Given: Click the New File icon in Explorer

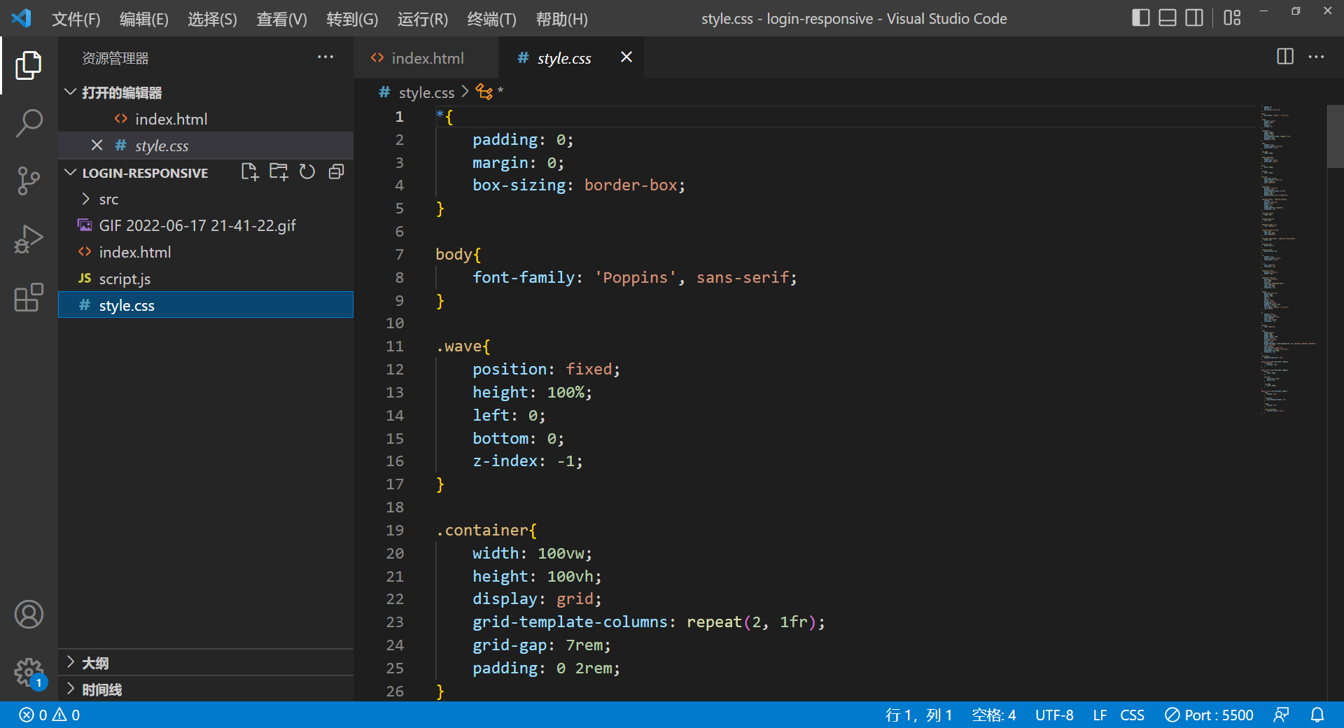Looking at the screenshot, I should coord(249,171).
